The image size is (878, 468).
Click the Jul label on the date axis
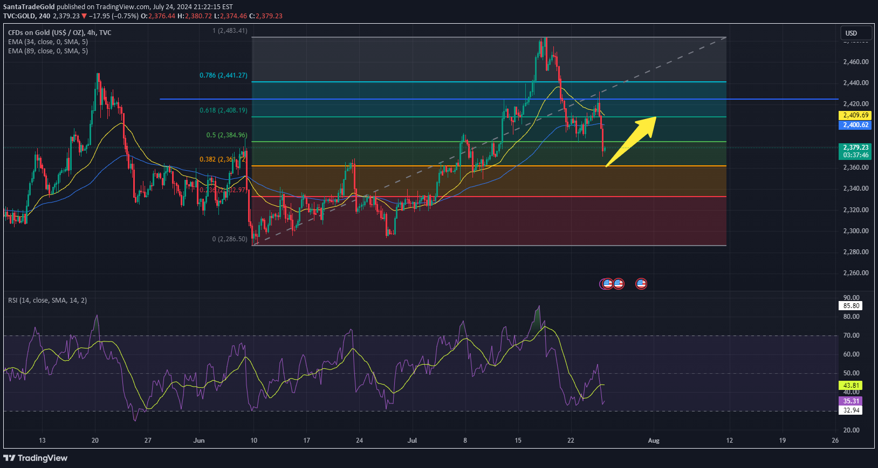pos(412,441)
